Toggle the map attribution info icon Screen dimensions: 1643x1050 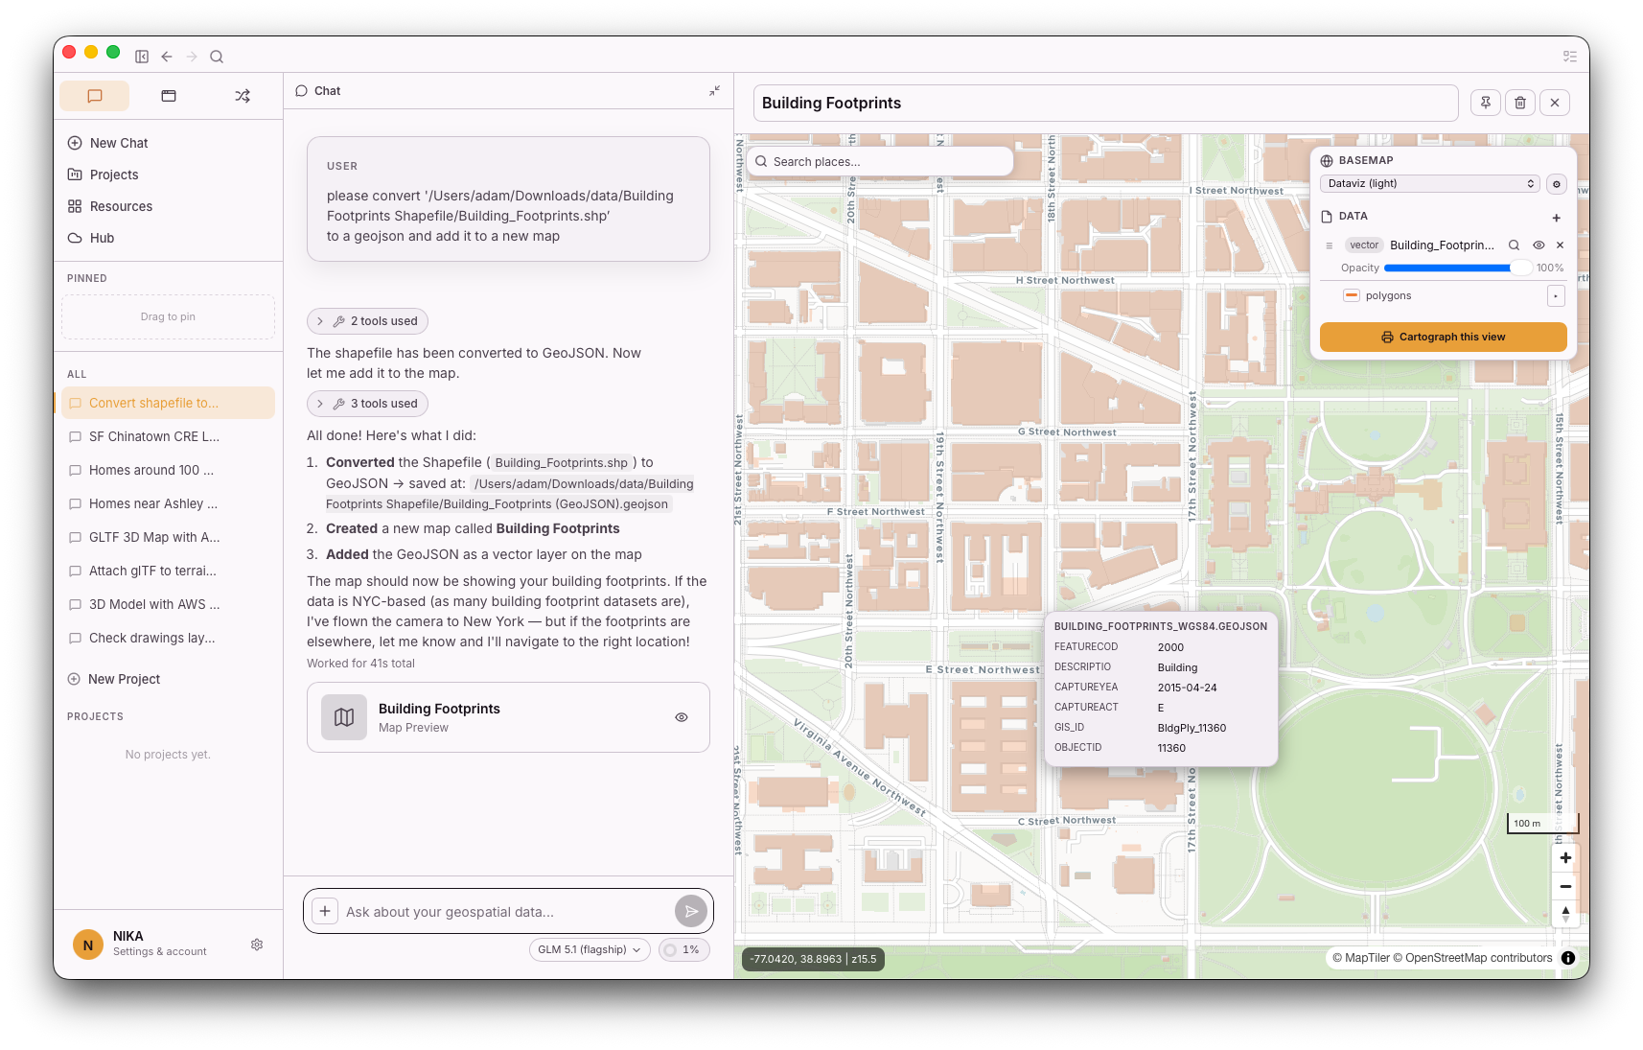coord(1568,958)
